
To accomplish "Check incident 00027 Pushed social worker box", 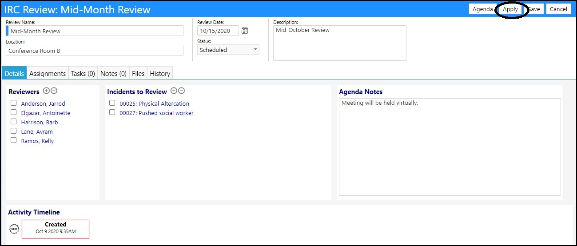I will click(x=112, y=112).
